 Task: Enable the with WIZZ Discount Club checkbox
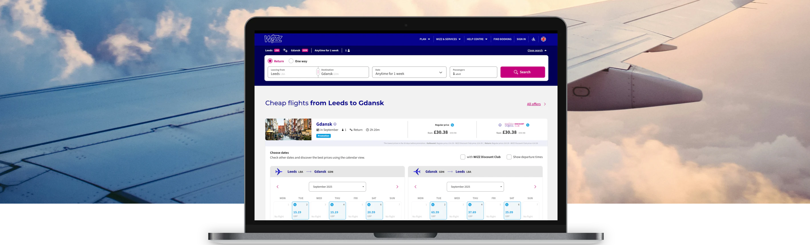pyautogui.click(x=463, y=157)
